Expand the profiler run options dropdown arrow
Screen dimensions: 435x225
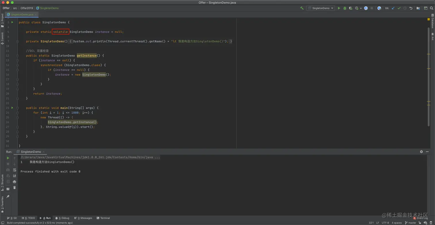(361, 8)
